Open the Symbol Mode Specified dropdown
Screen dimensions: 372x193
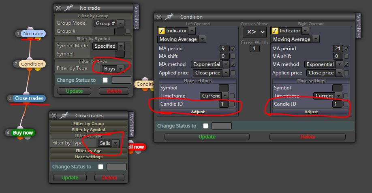[109, 46]
